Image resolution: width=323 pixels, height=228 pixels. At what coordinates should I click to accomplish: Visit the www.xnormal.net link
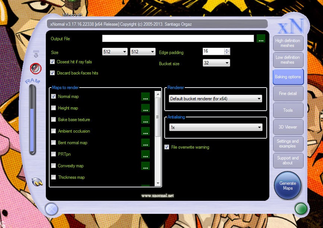pyautogui.click(x=157, y=196)
